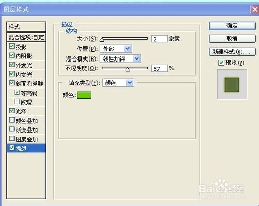The image size is (259, 206).
Task: Toggle the 光泽 satin checkbox
Action: 12,111
